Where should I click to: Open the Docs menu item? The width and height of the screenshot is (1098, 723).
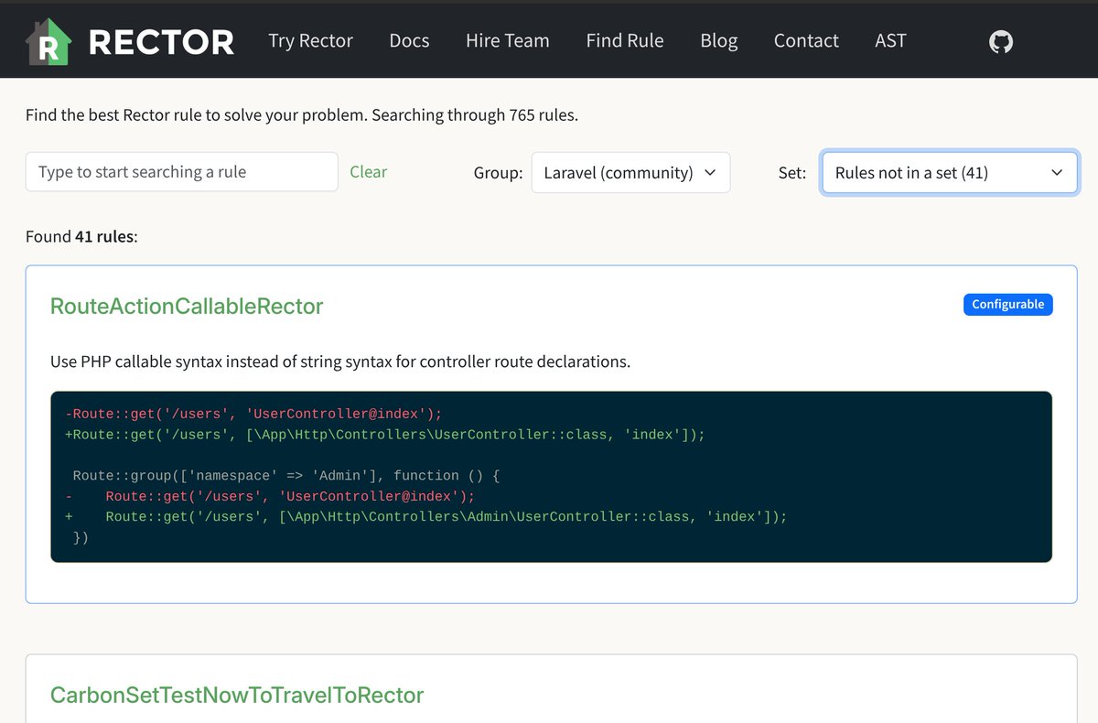pos(409,41)
